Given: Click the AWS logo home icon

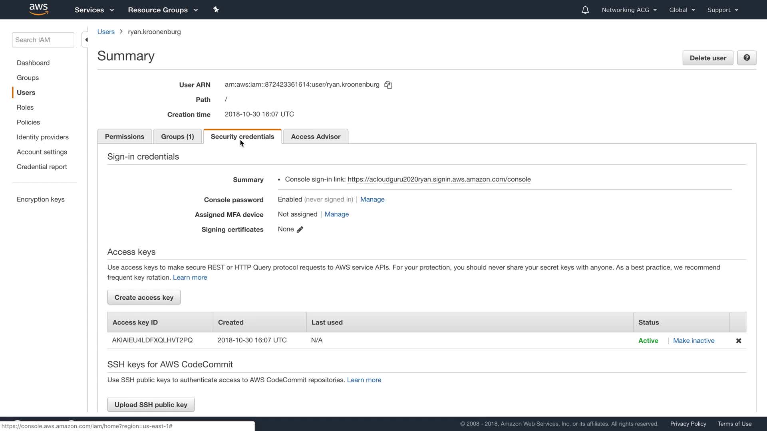Looking at the screenshot, I should click(39, 10).
